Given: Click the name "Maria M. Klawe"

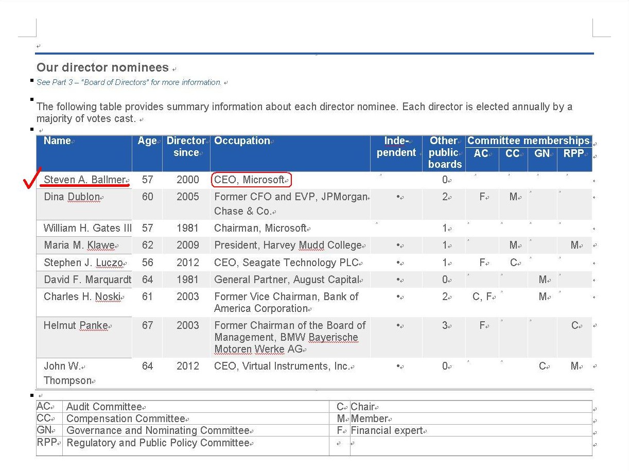Looking at the screenshot, I should tap(79, 245).
